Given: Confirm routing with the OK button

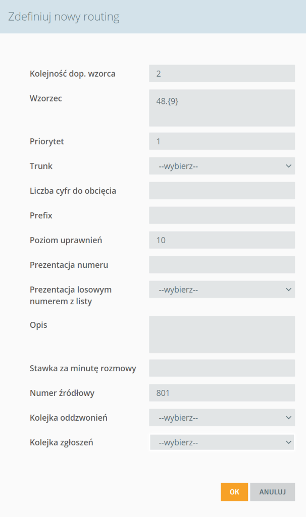Looking at the screenshot, I should (x=234, y=492).
